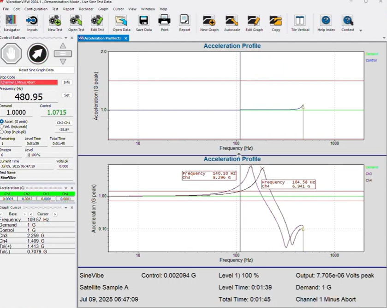Open the Window menu
The height and width of the screenshot is (308, 387).
click(148, 9)
